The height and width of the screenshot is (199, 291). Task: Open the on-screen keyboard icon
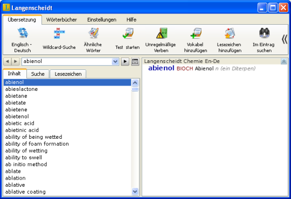pyautogui.click(x=135, y=61)
